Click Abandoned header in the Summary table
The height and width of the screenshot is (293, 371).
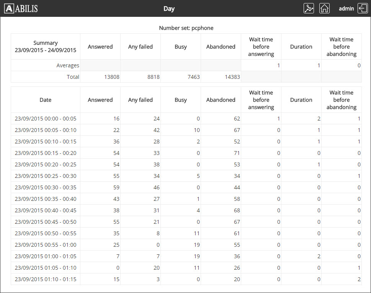click(x=221, y=47)
